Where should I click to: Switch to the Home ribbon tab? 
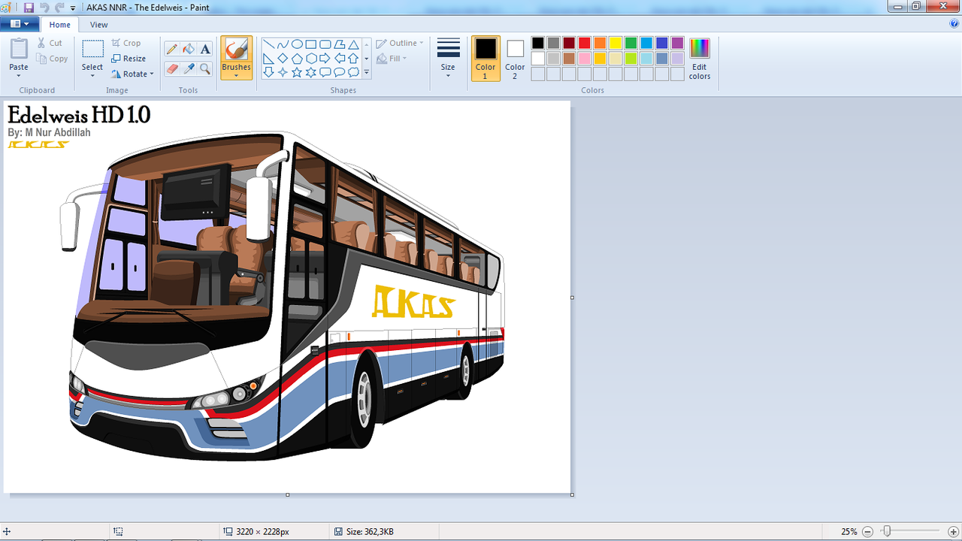click(x=60, y=24)
